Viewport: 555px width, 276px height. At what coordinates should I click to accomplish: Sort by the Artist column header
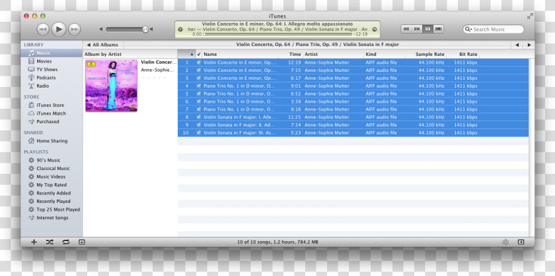click(333, 55)
